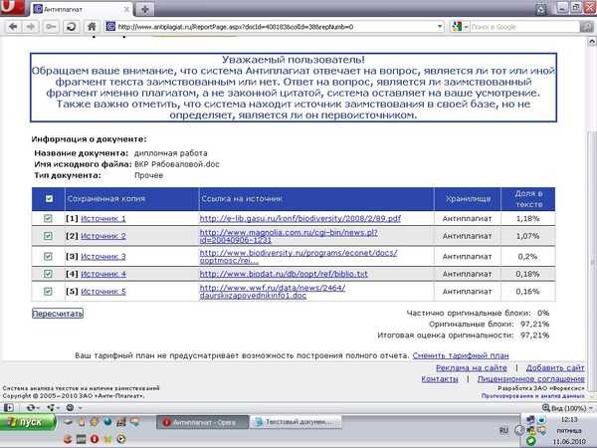
Task: Go forward with the Forward arrow
Action: [31, 27]
